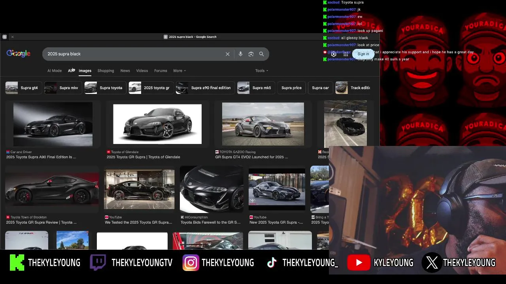Switch to AI Mode tab
Image resolution: width=506 pixels, height=284 pixels.
(x=55, y=71)
